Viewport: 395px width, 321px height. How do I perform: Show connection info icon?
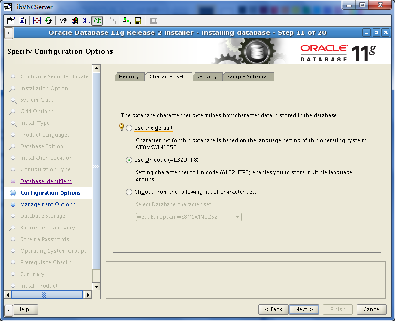click(22, 21)
